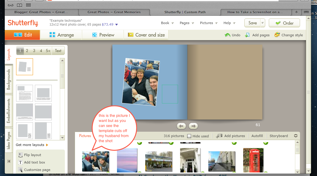Switch to How to Take a Screenshot tab
Viewport: 317px width, 176px height.
coord(255,12)
